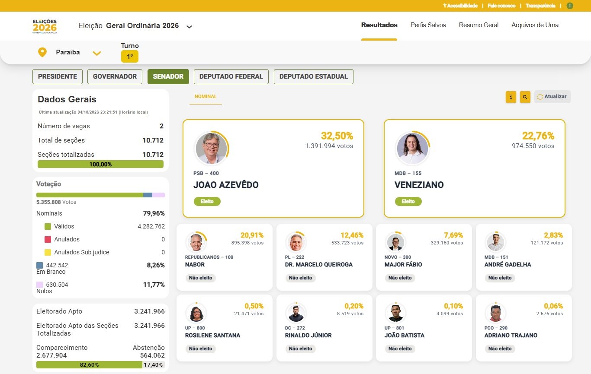
Task: Click the red Anulados color swatch
Action: point(48,239)
